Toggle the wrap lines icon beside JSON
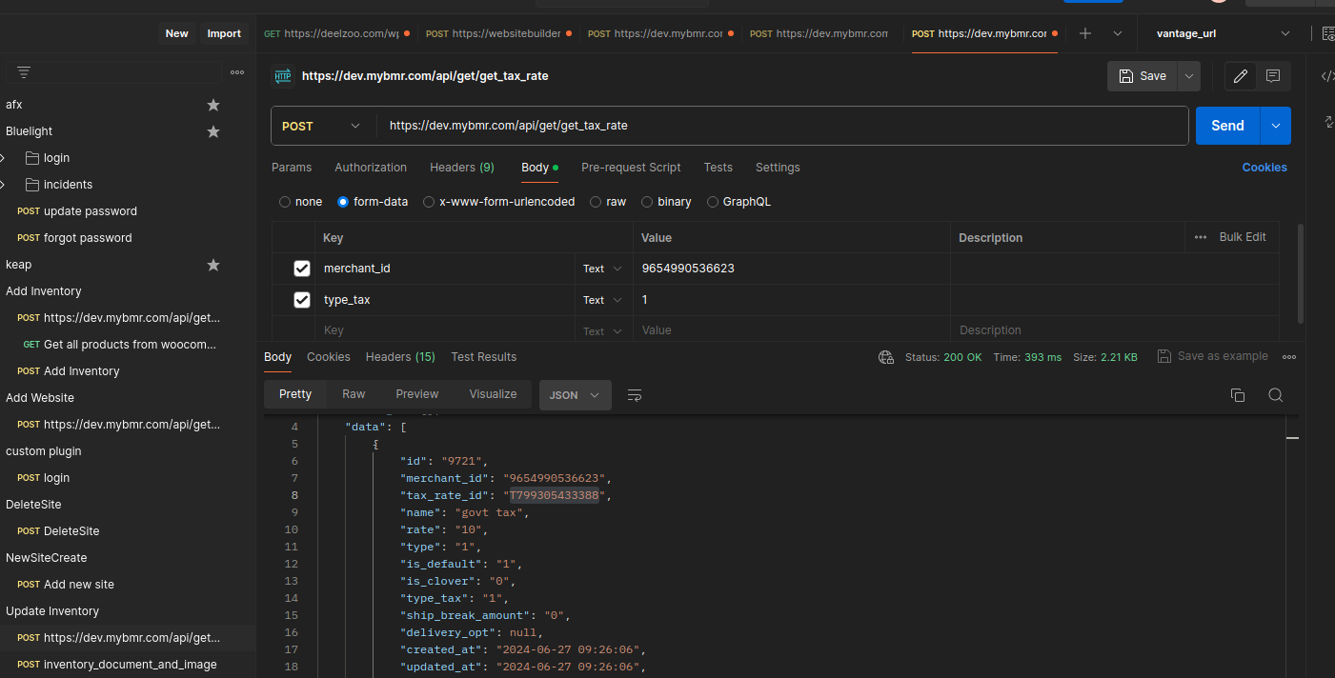 pos(635,395)
